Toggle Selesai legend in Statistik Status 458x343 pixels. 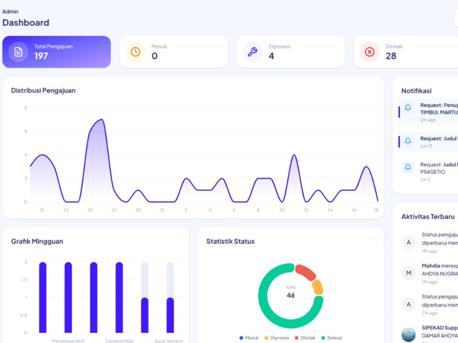332,338
